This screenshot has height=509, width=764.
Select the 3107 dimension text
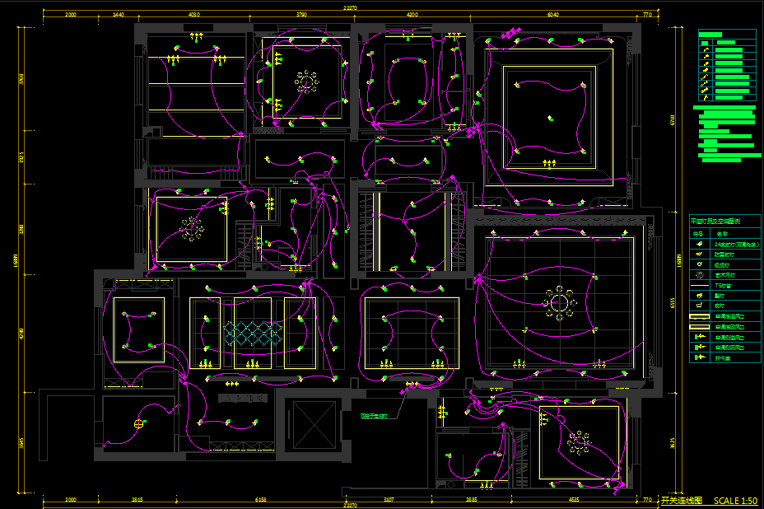tap(389, 499)
